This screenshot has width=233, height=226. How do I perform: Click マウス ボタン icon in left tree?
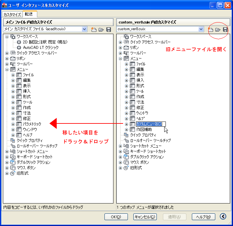pyautogui.click(x=13, y=168)
